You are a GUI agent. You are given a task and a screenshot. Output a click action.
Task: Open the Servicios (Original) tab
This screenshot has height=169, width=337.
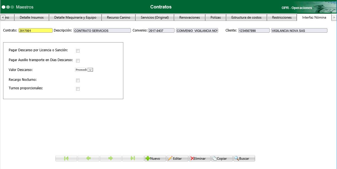(155, 17)
